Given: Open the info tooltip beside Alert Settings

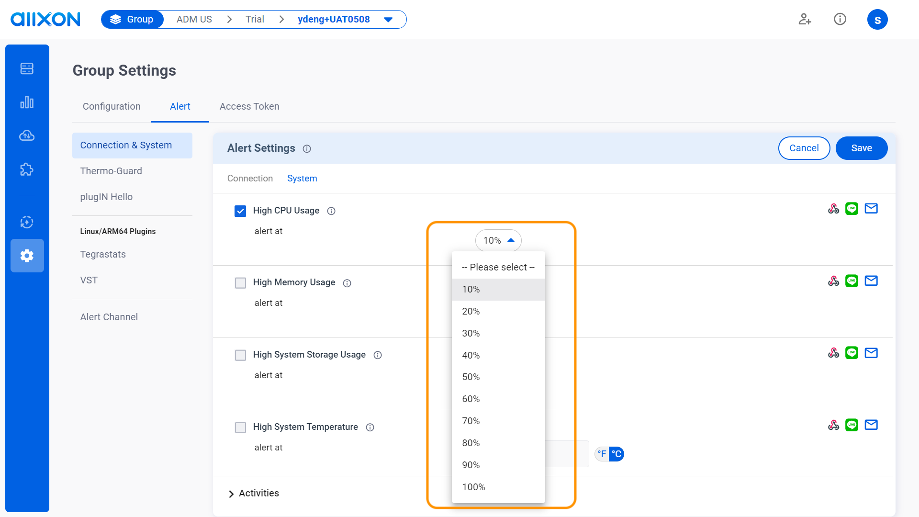Looking at the screenshot, I should (307, 148).
